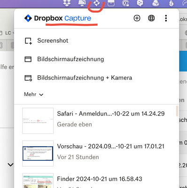Click the padlock-badged menu bar icon
The width and height of the screenshot is (187, 188).
(x=125, y=3)
